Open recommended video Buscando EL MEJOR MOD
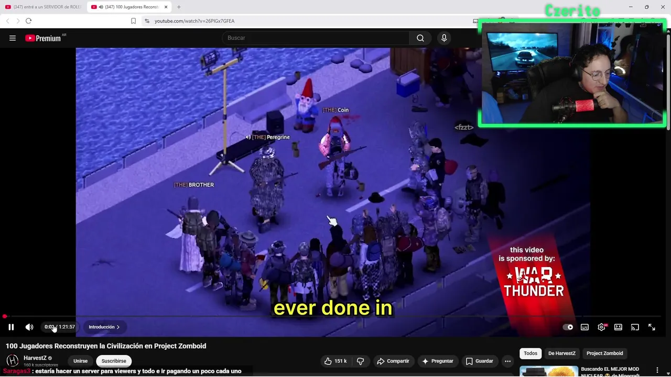The width and height of the screenshot is (671, 377). (610, 372)
